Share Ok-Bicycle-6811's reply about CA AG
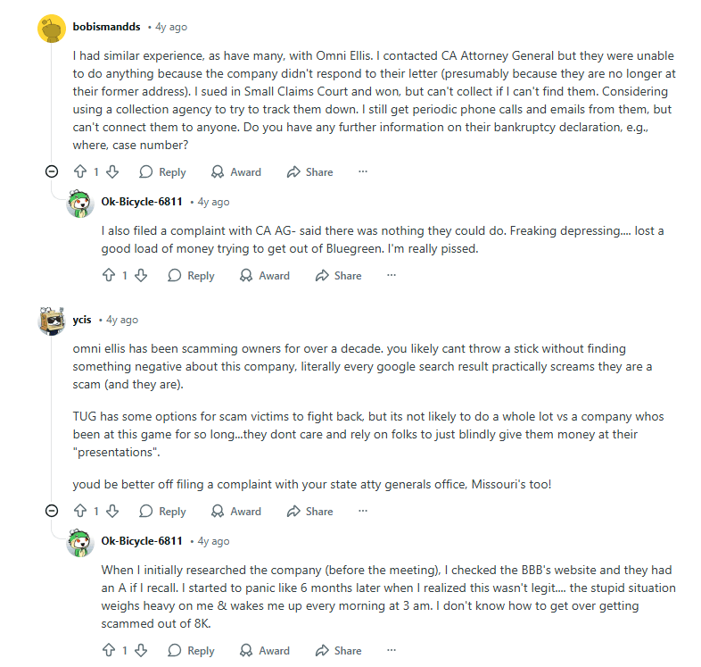This screenshot has height=667, width=701. coord(338,276)
